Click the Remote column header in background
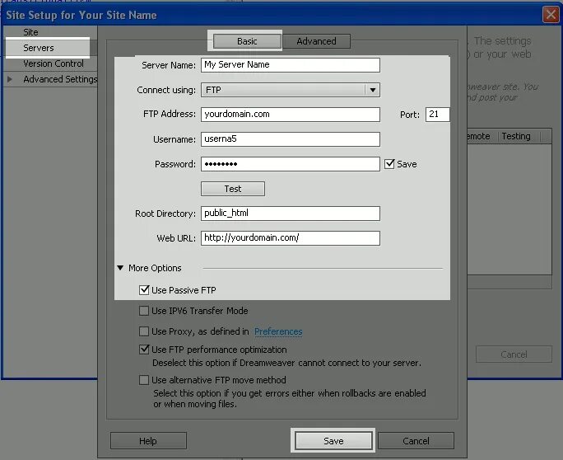The height and width of the screenshot is (460, 563). tap(479, 136)
